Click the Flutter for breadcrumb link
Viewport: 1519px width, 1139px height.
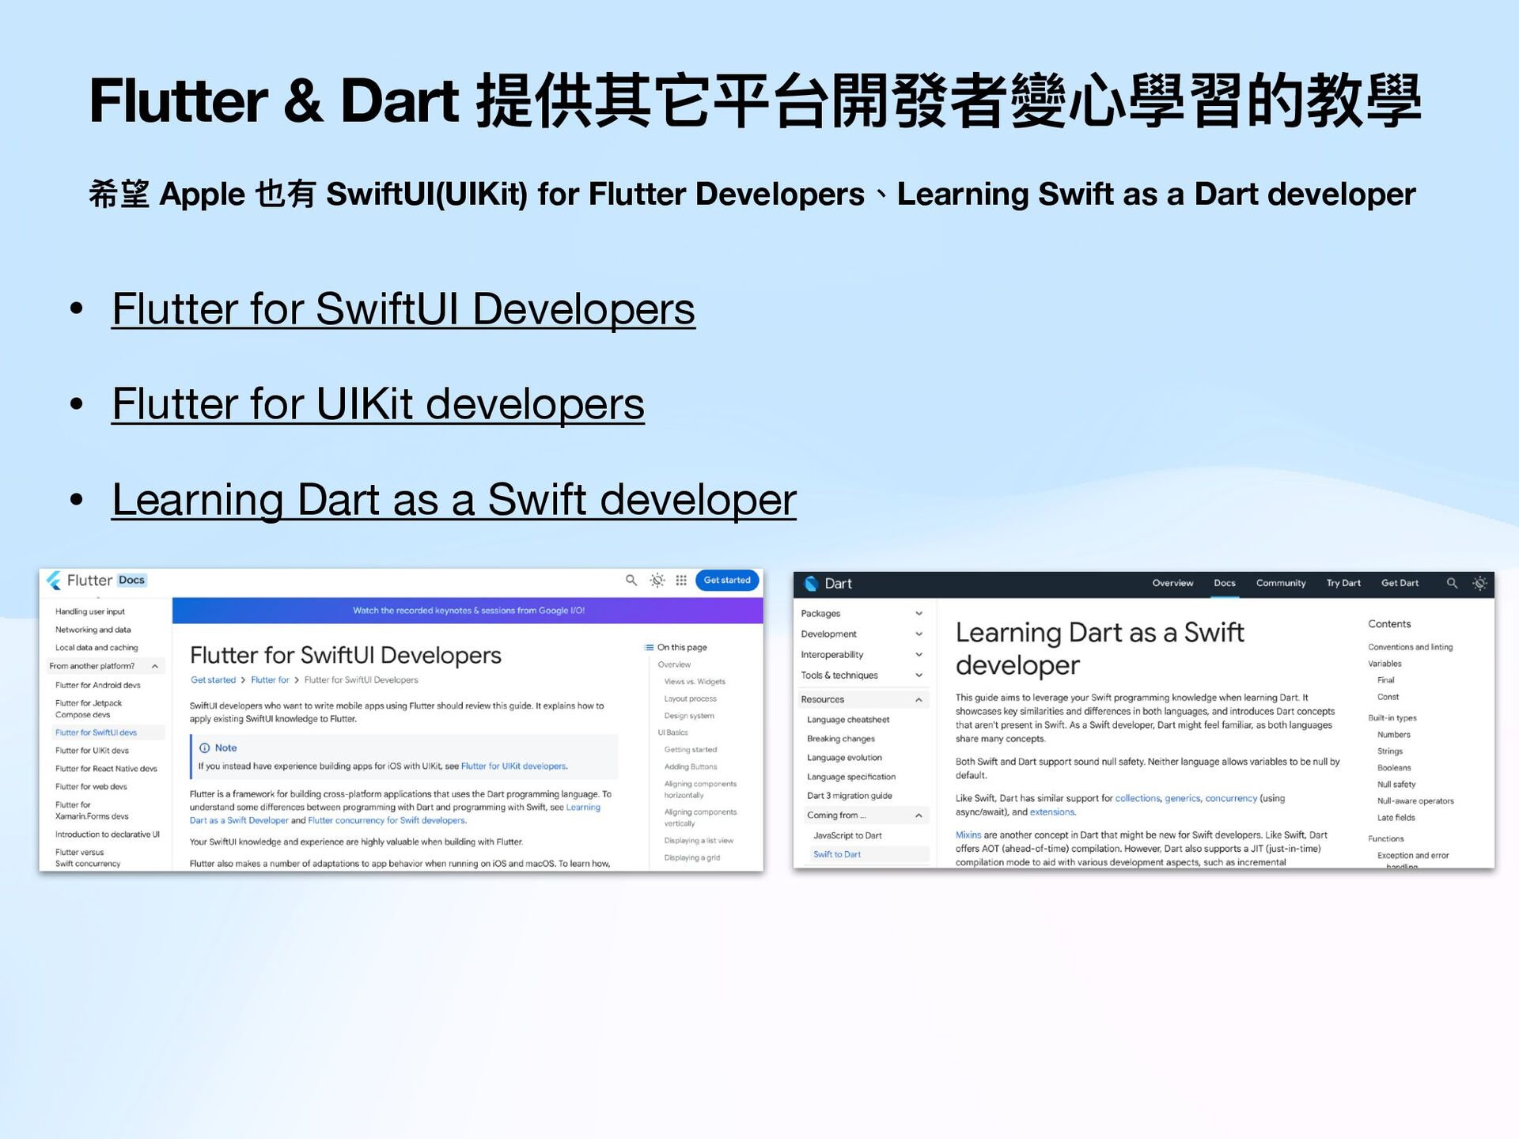click(270, 680)
